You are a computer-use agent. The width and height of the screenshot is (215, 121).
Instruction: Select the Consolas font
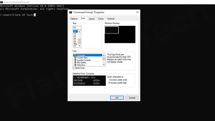pyautogui.click(x=88, y=55)
